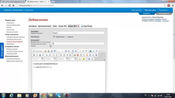Screen dimensions: 175x98
Task: Apply superscript formatting
Action: click(50, 55)
